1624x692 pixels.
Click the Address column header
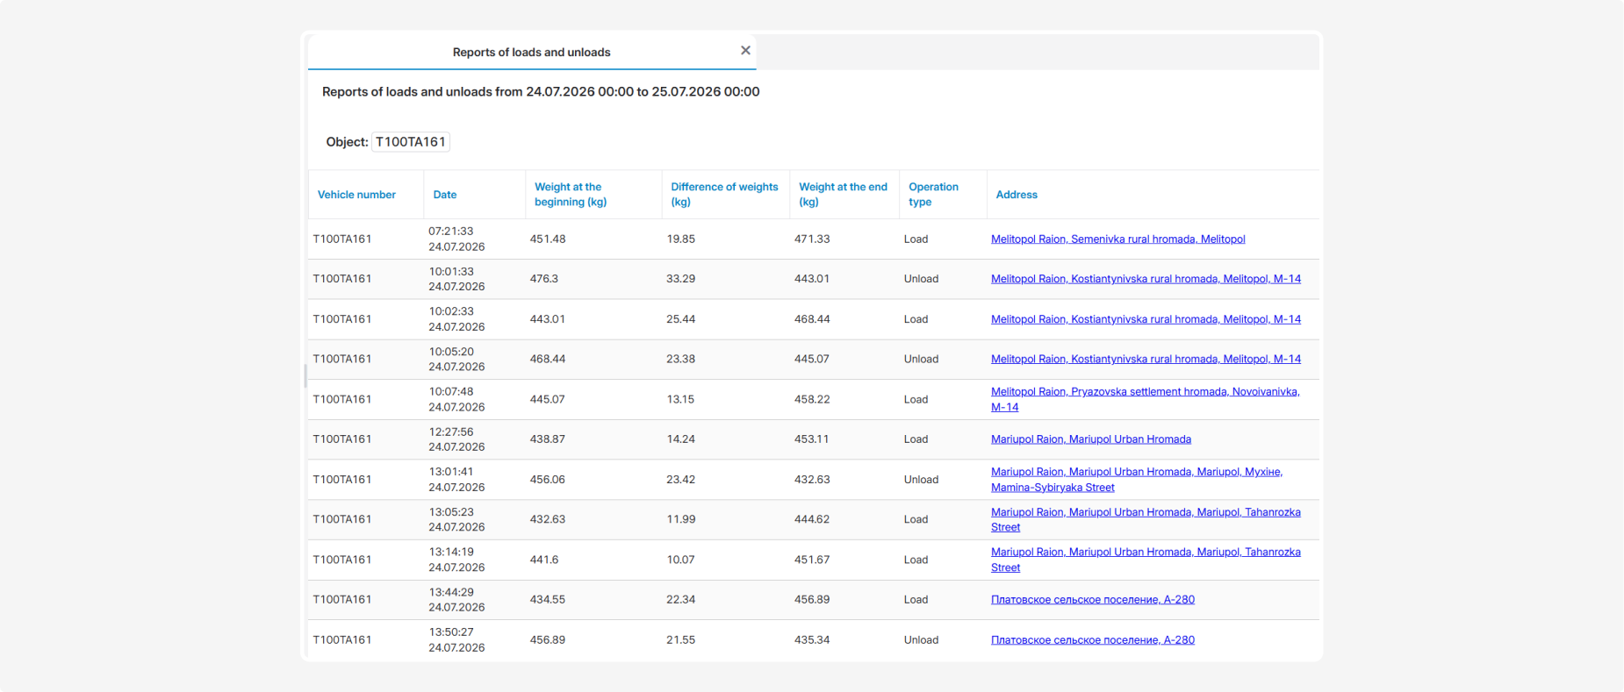click(1017, 195)
